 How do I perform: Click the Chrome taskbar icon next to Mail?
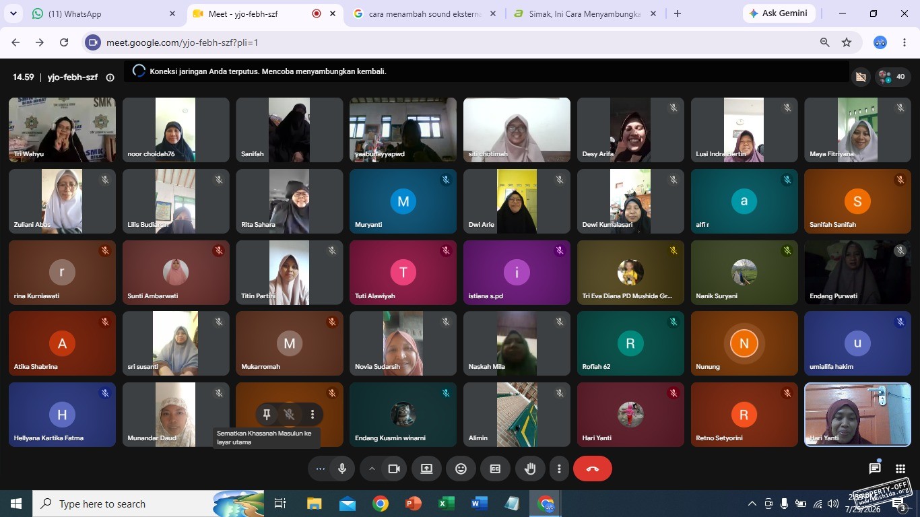381,504
